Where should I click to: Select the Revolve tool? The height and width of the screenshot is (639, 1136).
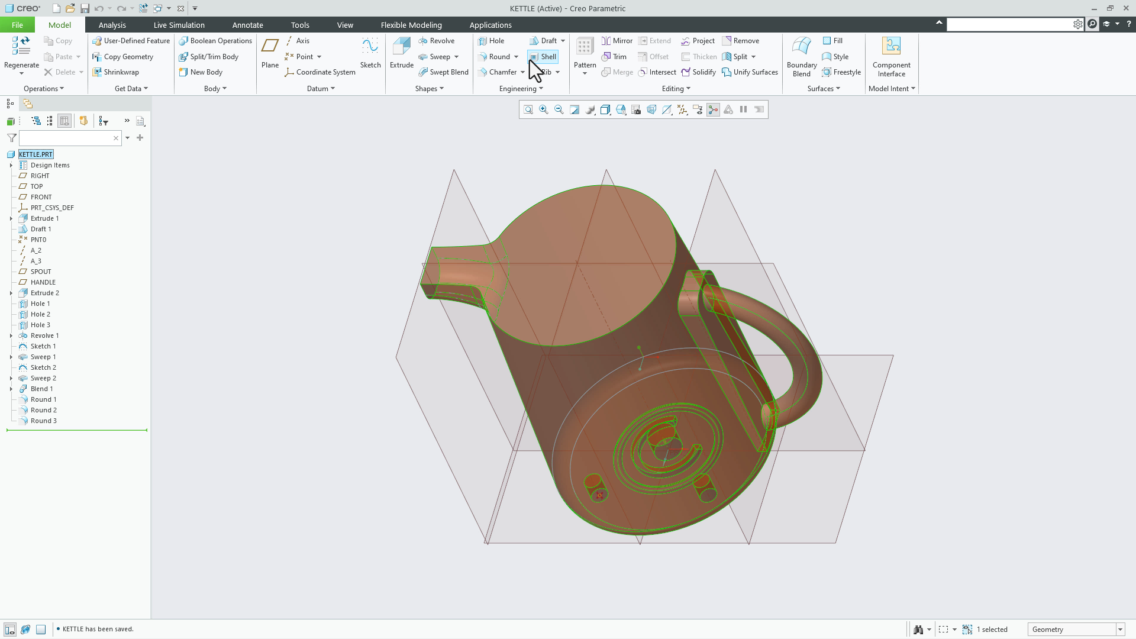436,41
